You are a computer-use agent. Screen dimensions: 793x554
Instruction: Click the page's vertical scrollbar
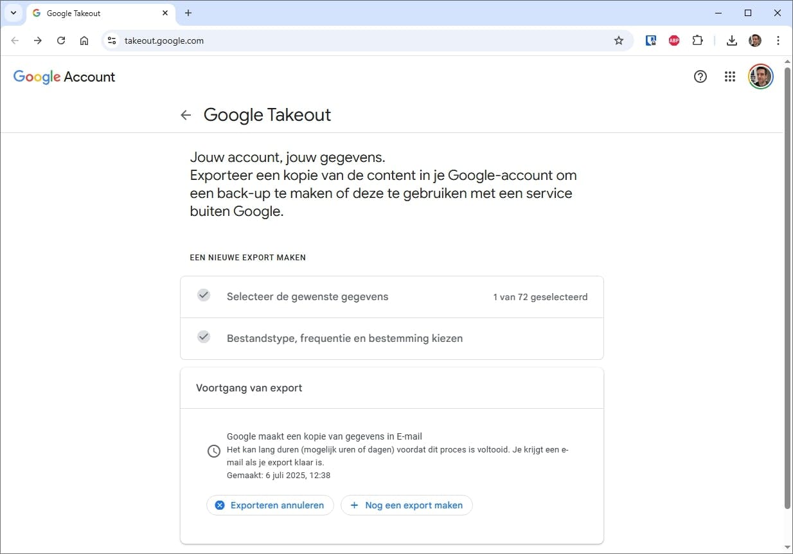click(x=788, y=289)
